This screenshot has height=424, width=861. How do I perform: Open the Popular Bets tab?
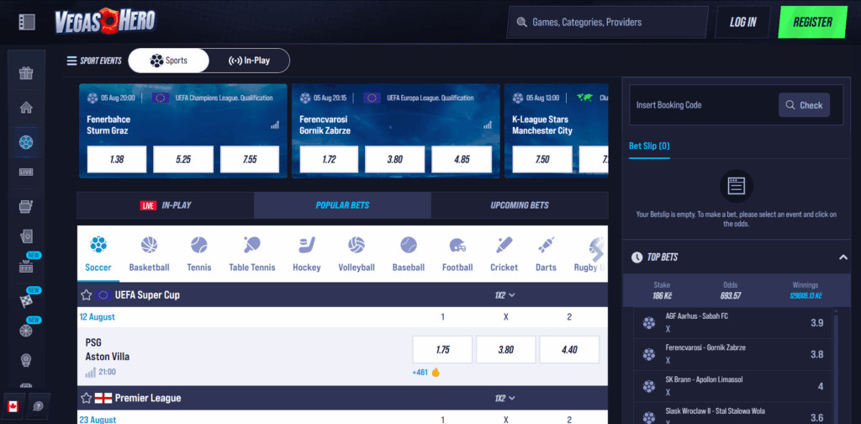342,205
